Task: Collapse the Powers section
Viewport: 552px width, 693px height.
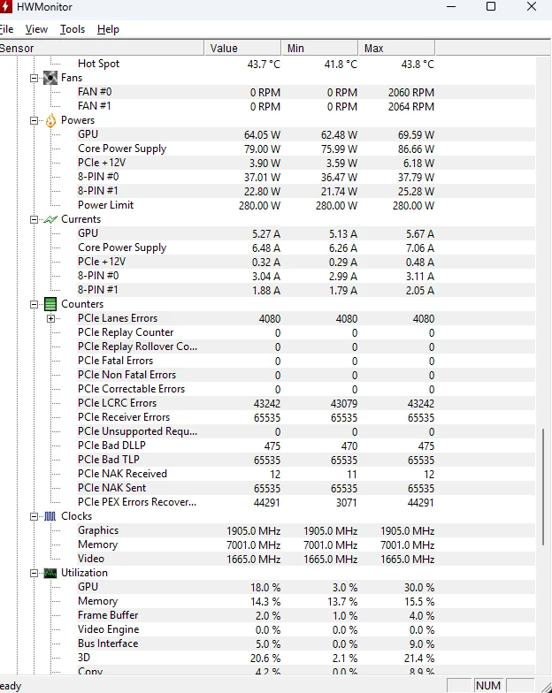Action: (34, 120)
